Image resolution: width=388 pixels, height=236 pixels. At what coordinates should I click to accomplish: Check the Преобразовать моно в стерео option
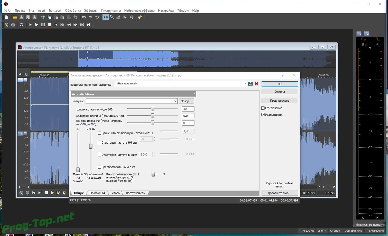point(100,167)
